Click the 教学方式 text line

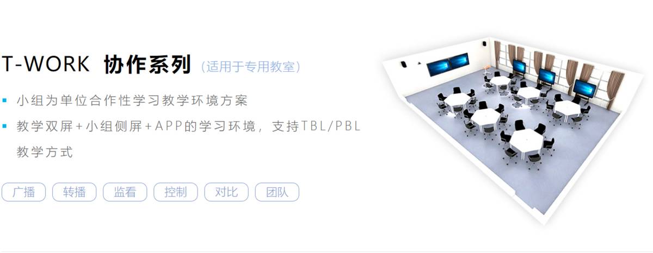[x=45, y=152]
